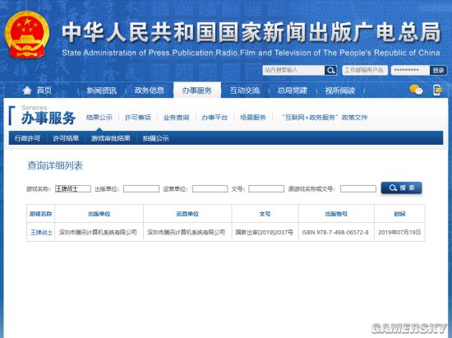Click the 2019年07月19日 date cell
The height and width of the screenshot is (338, 452).
(x=399, y=232)
